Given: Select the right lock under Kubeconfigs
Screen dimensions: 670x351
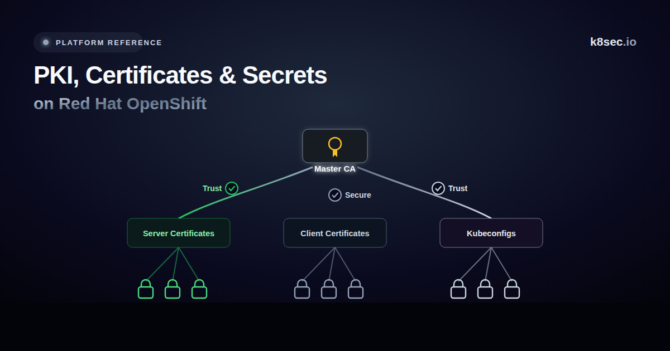Looking at the screenshot, I should click(512, 289).
